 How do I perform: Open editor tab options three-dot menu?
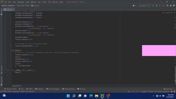[x=175, y=9]
